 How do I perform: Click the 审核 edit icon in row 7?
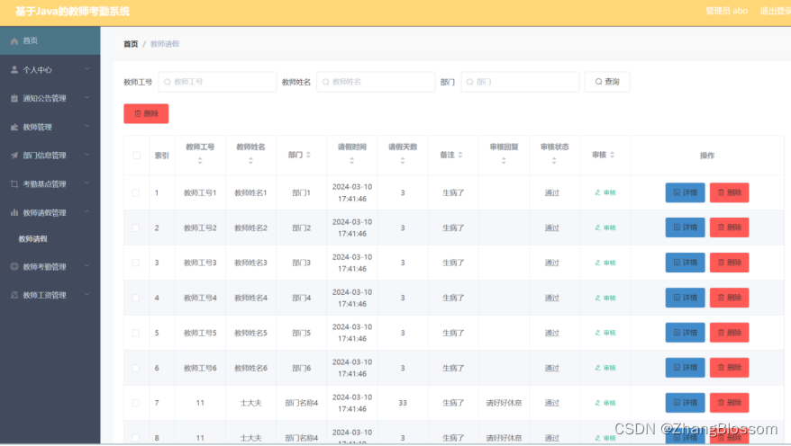(598, 403)
